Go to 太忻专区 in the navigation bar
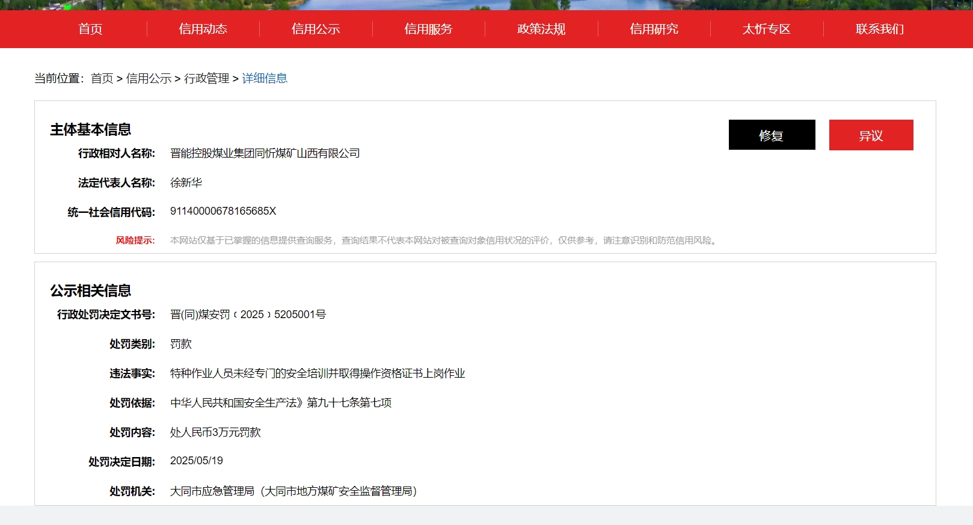973x525 pixels. 767,29
